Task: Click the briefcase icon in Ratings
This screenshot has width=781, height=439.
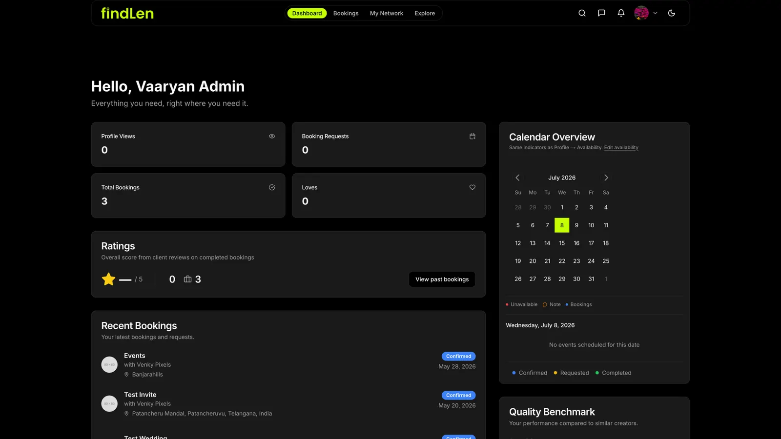Action: pos(187,279)
